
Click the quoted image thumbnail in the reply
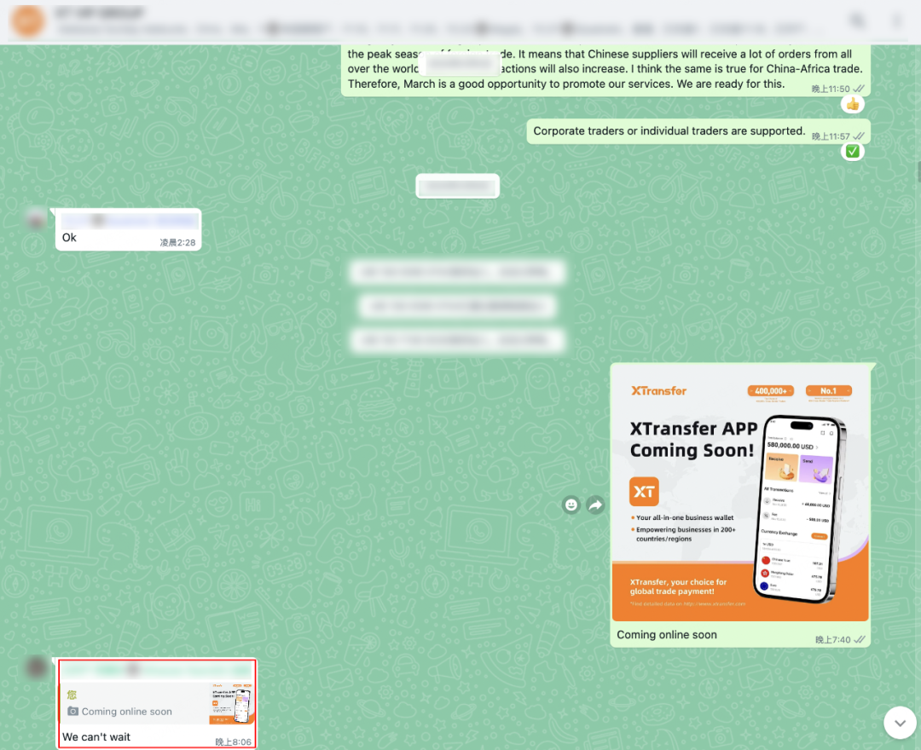tap(231, 703)
